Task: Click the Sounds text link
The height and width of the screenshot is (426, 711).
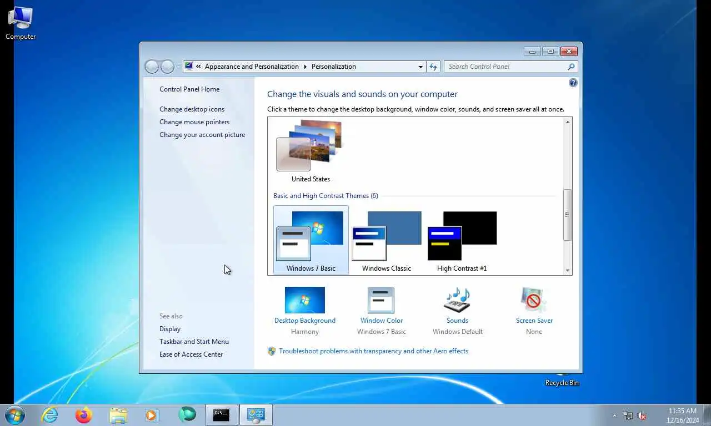Action: (458, 321)
